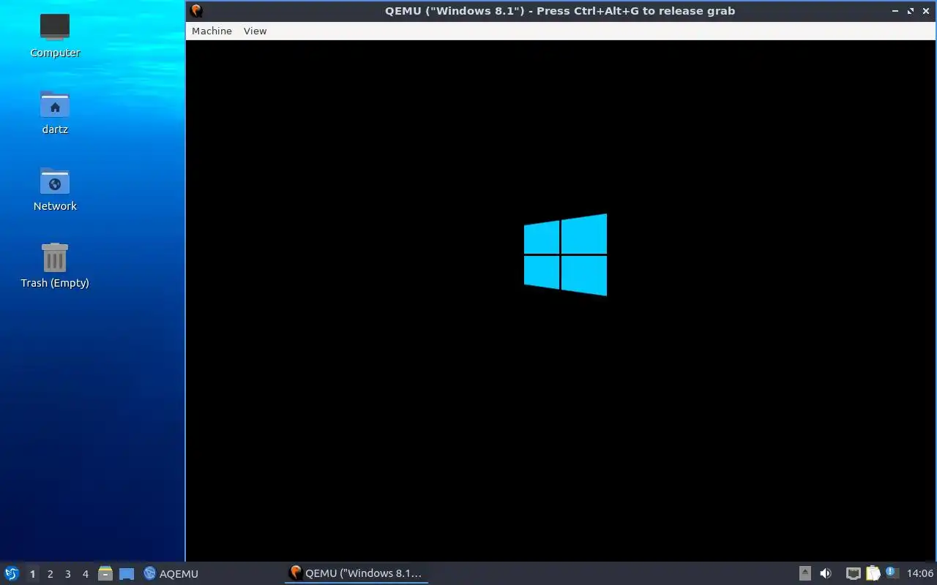Switch to workspace 1

pos(32,574)
